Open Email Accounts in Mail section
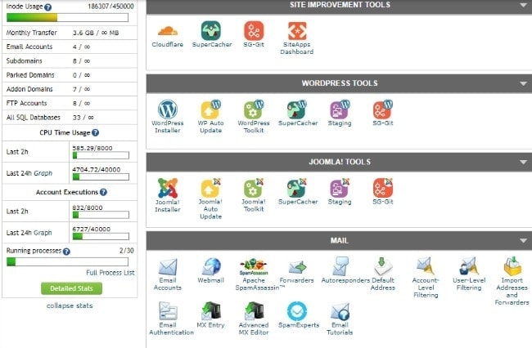This screenshot has width=532, height=348. click(168, 274)
